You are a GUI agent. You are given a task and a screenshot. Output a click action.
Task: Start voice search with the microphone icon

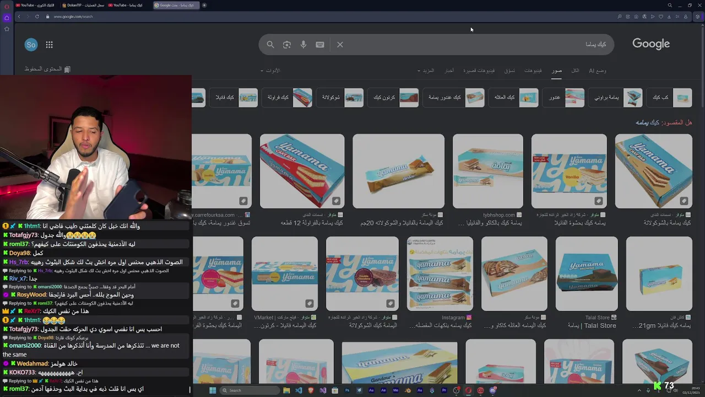tap(303, 45)
